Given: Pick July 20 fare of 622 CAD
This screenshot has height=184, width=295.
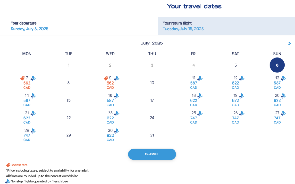Looking at the screenshot, I should [x=277, y=100].
